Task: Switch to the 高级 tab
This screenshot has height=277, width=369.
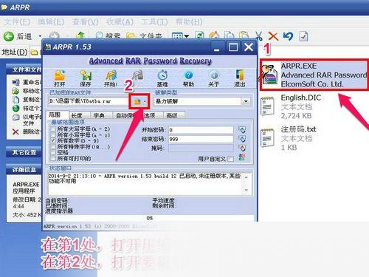Action: pyautogui.click(x=172, y=115)
